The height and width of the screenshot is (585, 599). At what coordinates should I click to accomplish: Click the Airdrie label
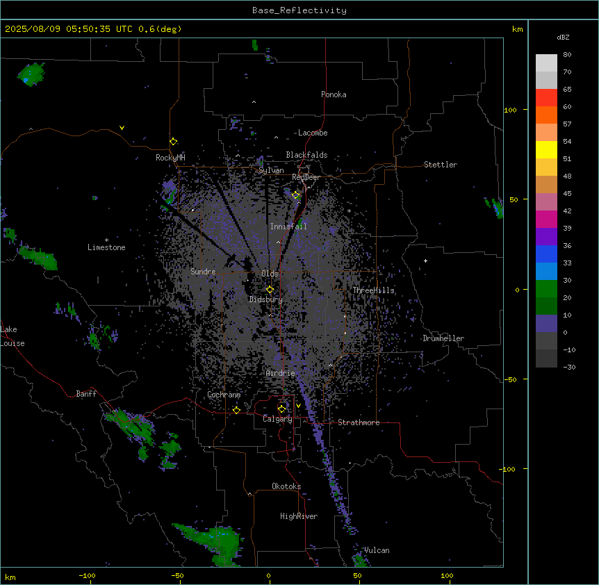point(281,373)
